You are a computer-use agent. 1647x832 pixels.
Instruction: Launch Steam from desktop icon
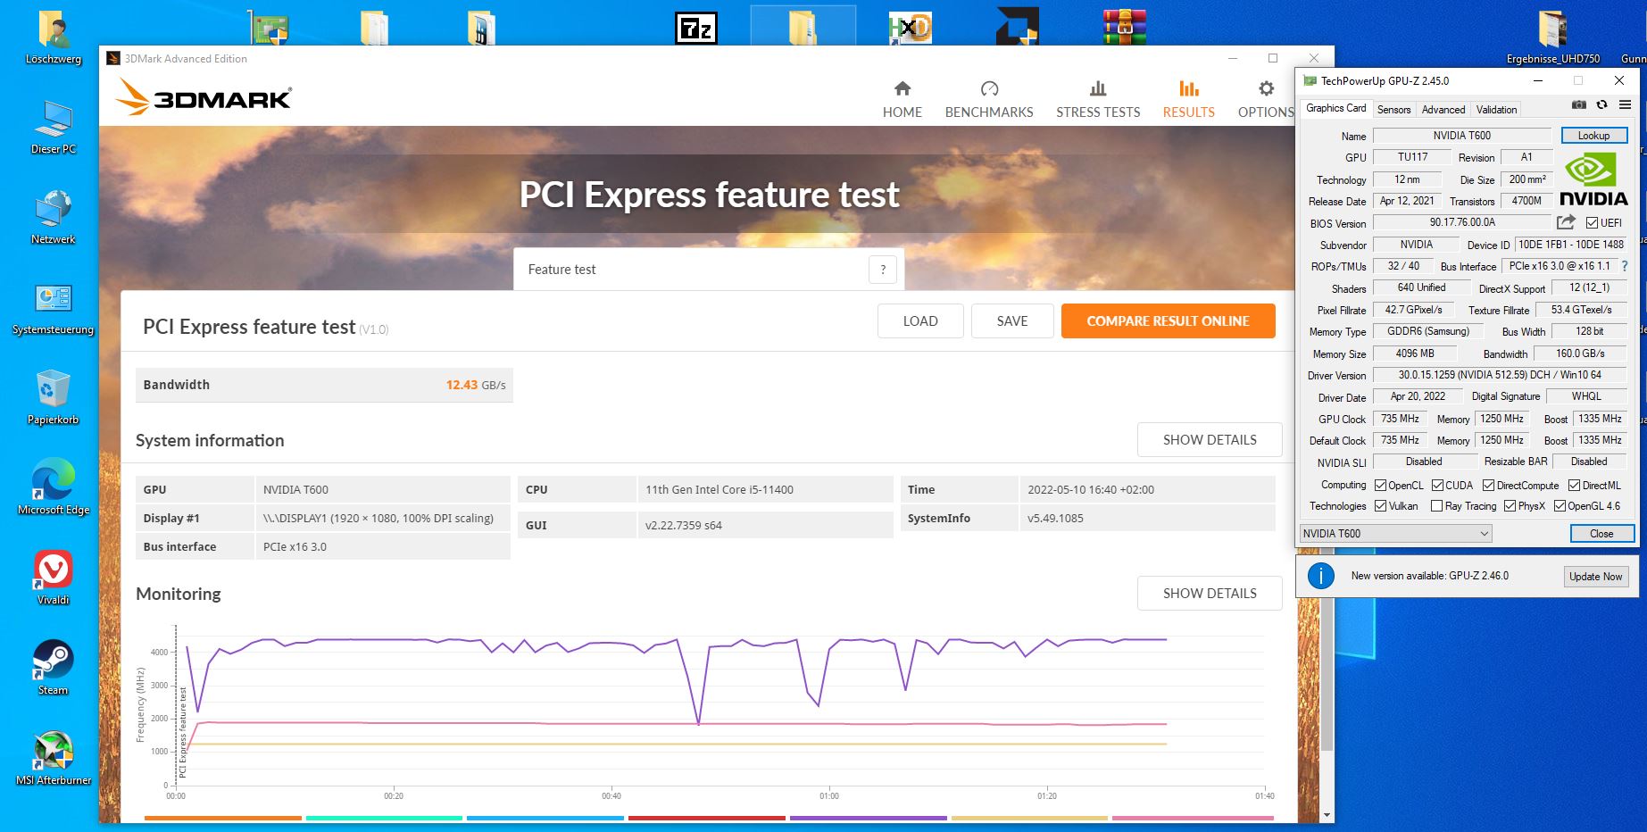point(54,669)
